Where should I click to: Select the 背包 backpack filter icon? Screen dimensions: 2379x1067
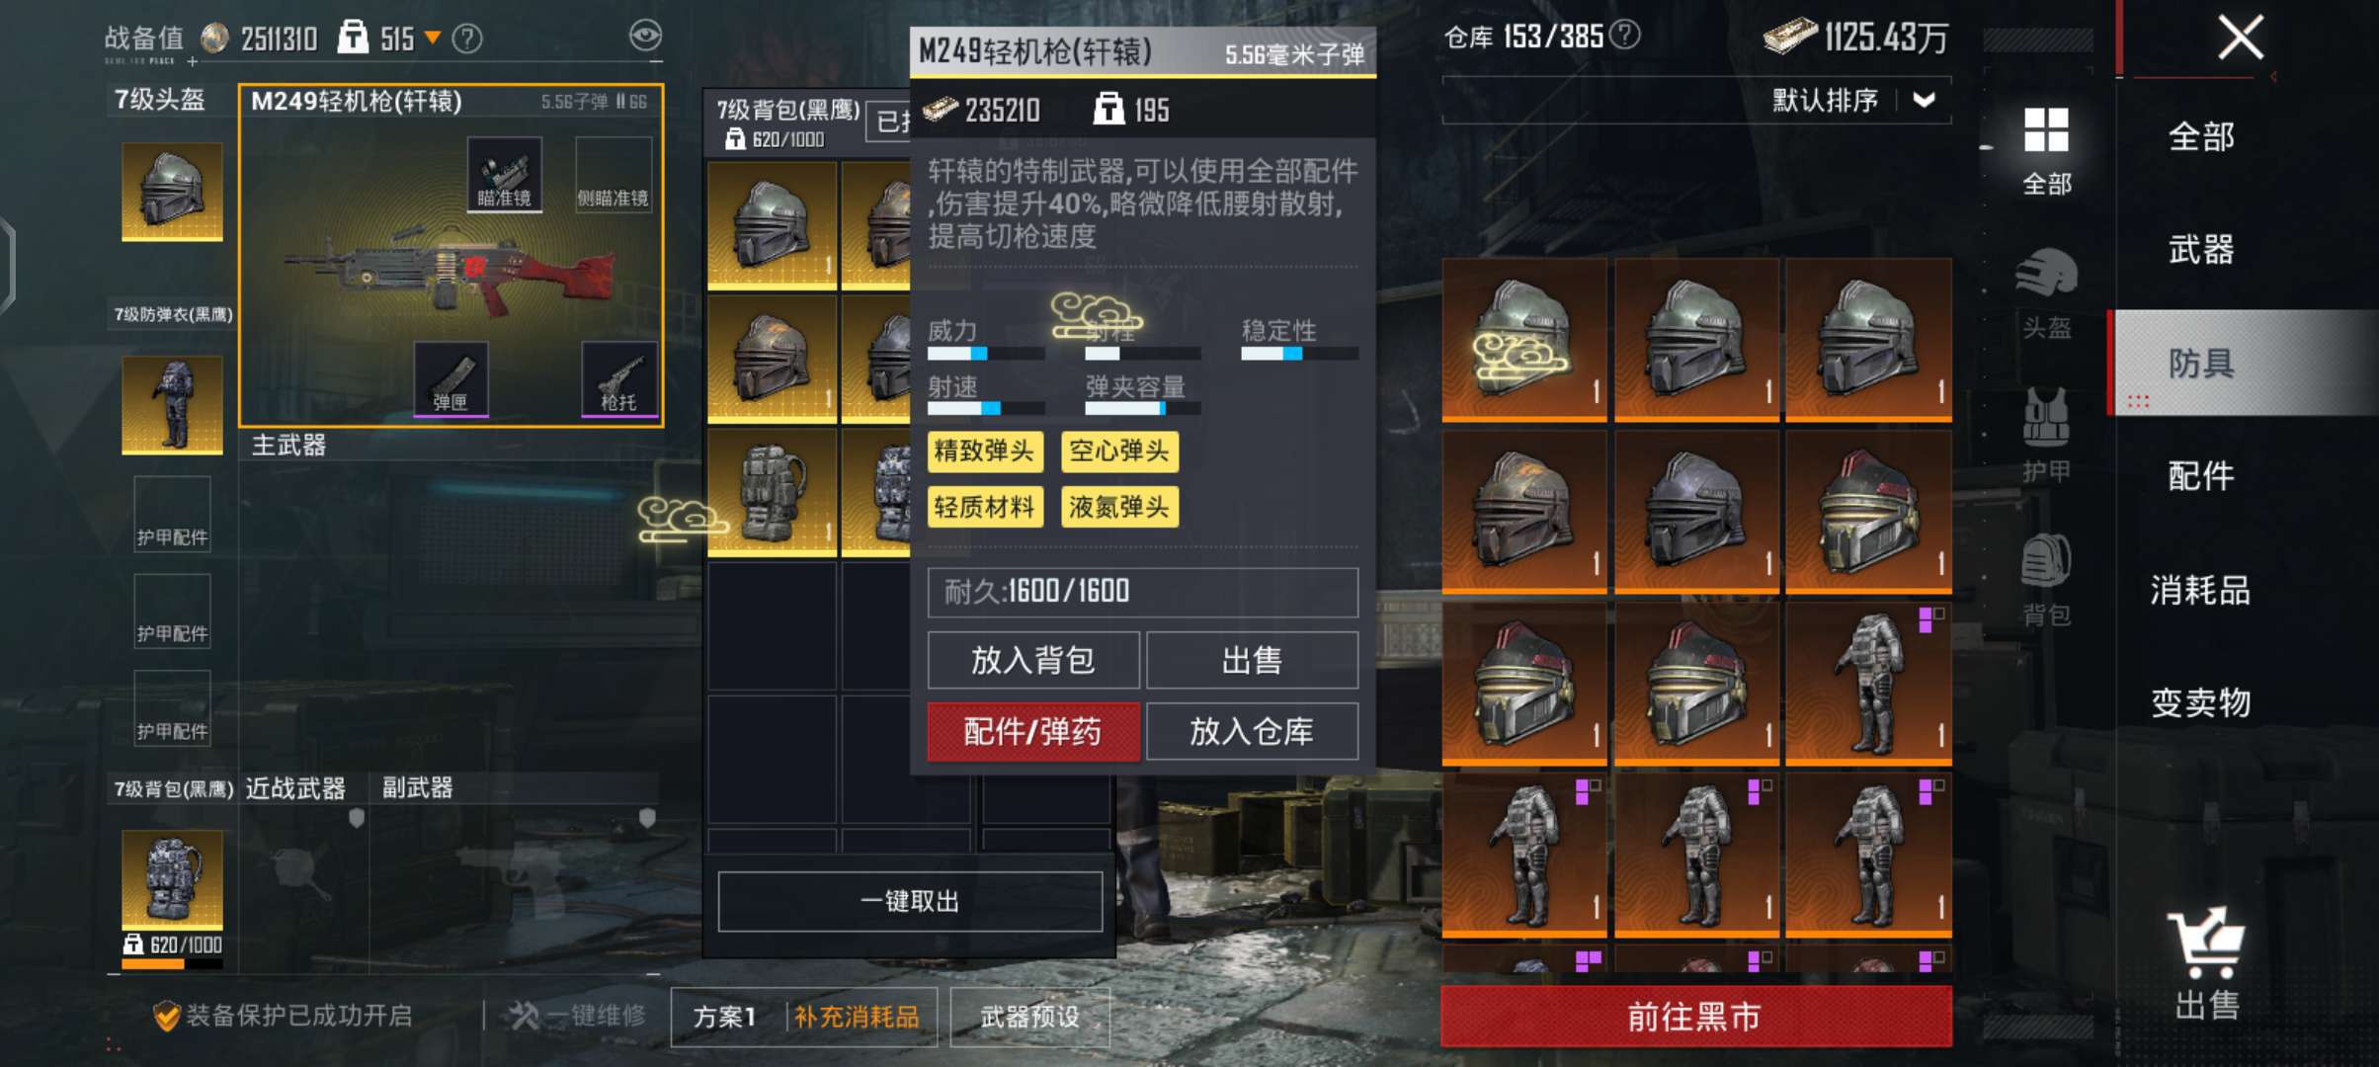tap(2046, 580)
